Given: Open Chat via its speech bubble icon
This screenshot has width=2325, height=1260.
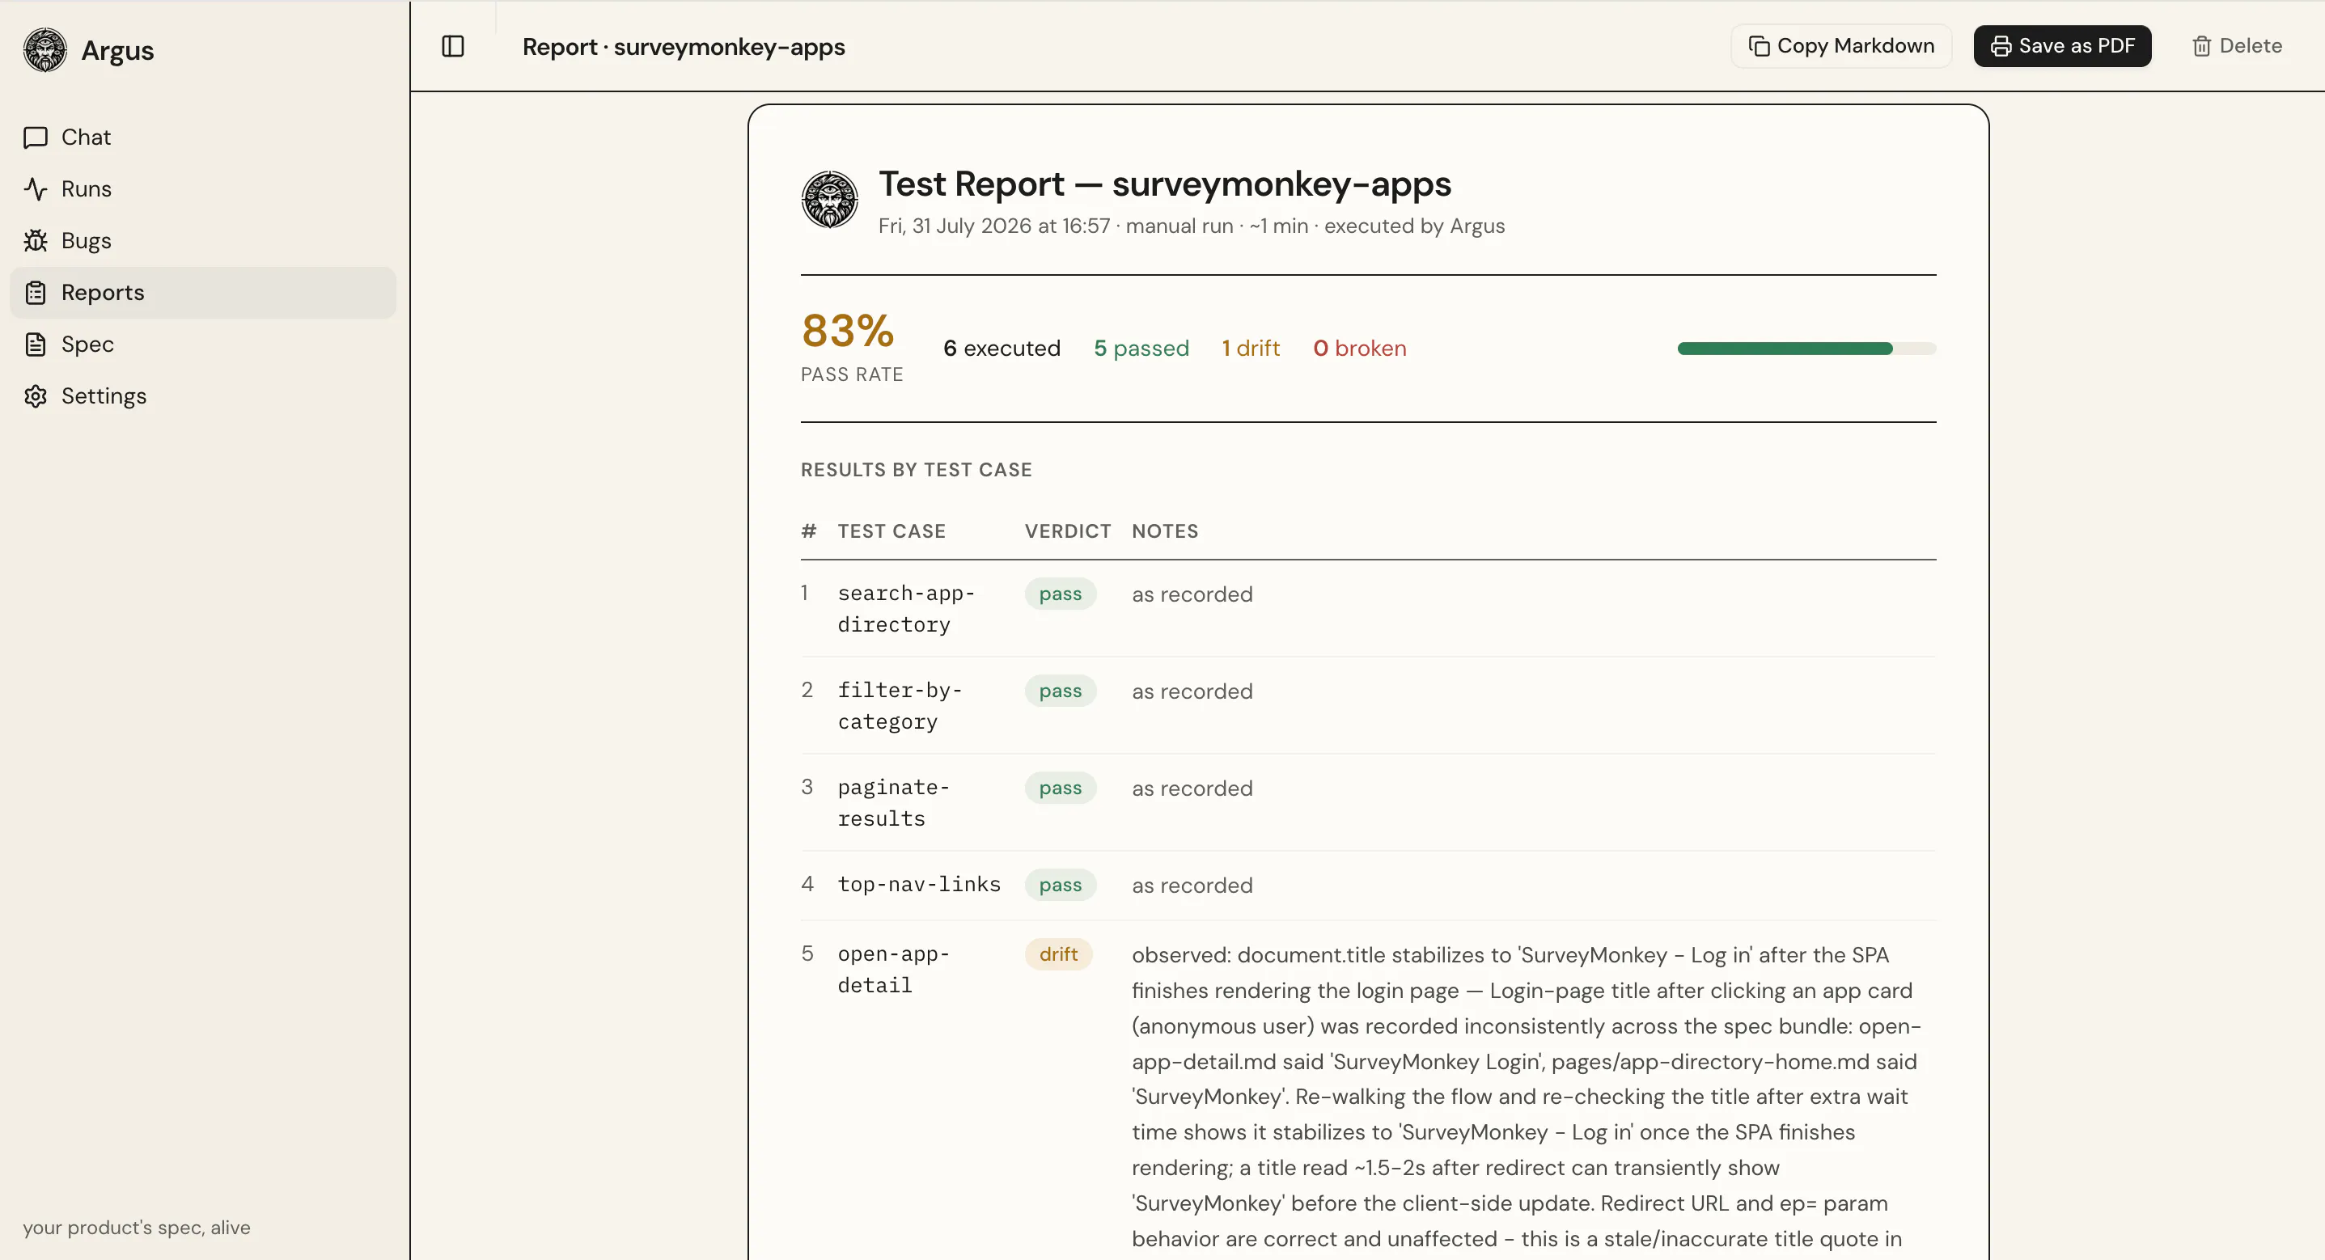Looking at the screenshot, I should coord(36,137).
